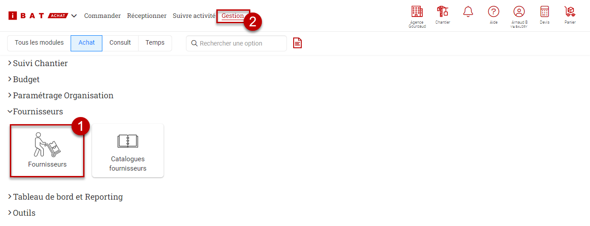Expand Tableau de bord et Reporting

(65, 197)
